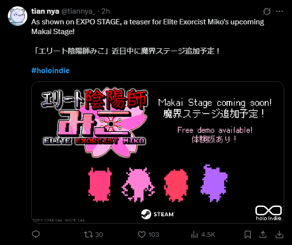Viewport: 292px width, 245px height.
Task: Open the three-dot more options menu
Action: tap(279, 12)
